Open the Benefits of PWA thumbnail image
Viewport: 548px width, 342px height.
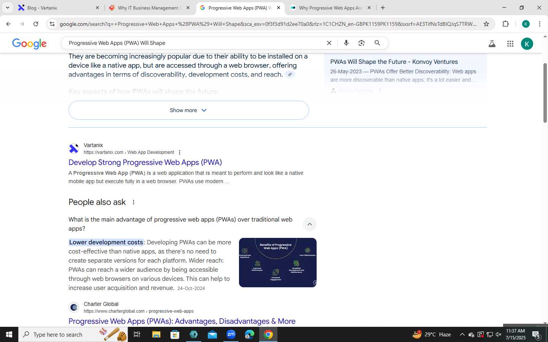click(x=278, y=263)
